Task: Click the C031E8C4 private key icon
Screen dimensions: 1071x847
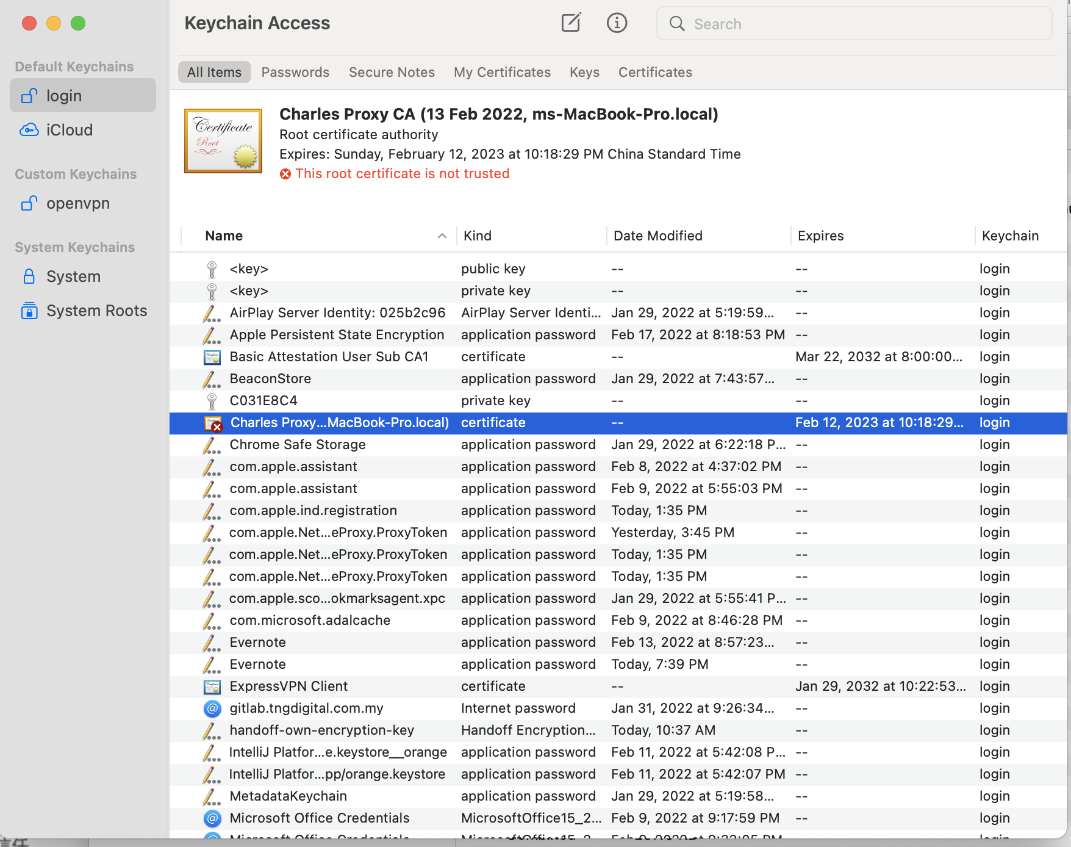Action: point(212,401)
